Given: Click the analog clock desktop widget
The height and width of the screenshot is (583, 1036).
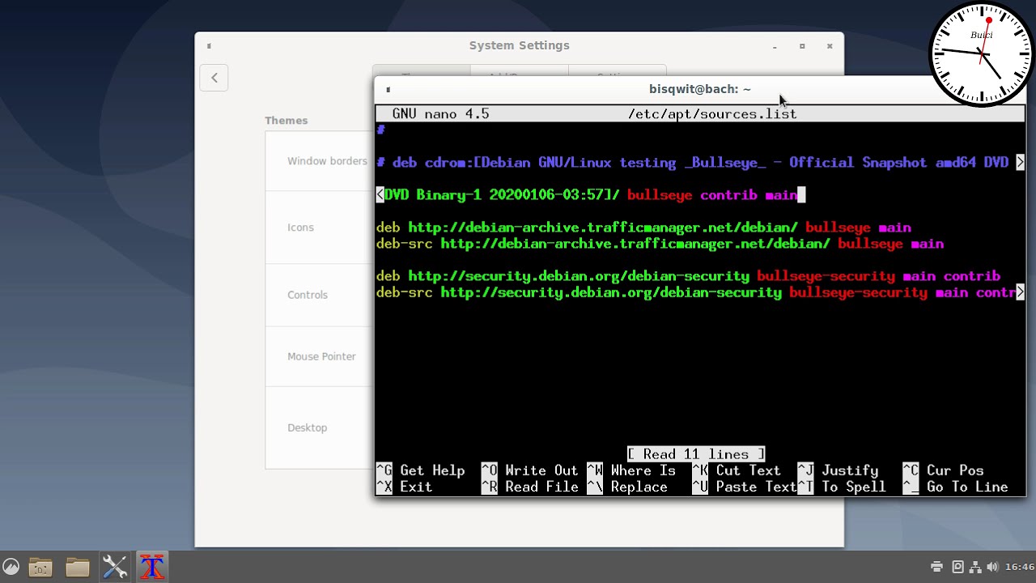Looking at the screenshot, I should [x=982, y=54].
